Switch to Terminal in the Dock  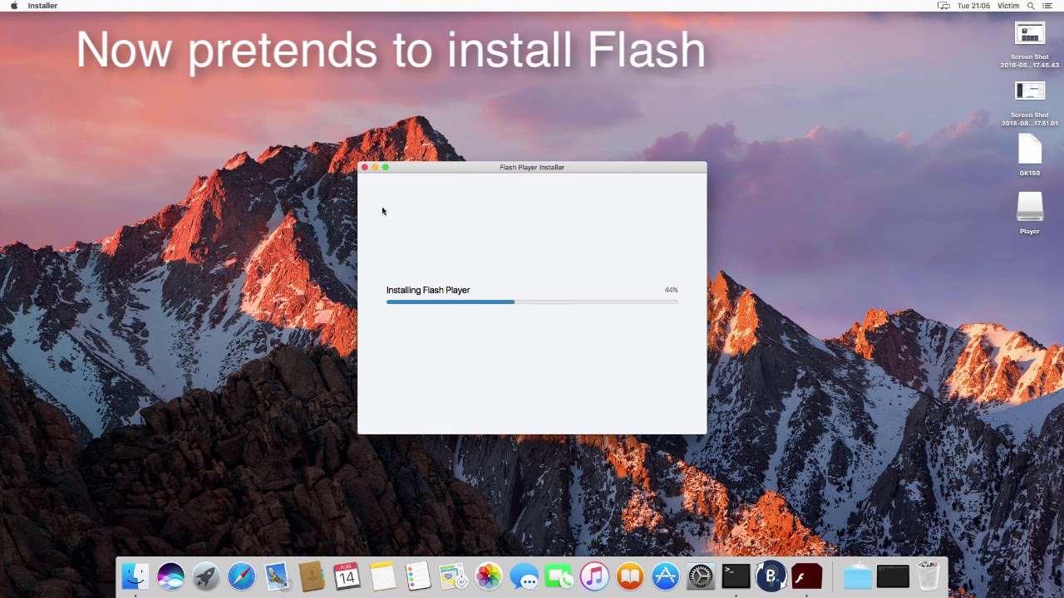(x=736, y=576)
